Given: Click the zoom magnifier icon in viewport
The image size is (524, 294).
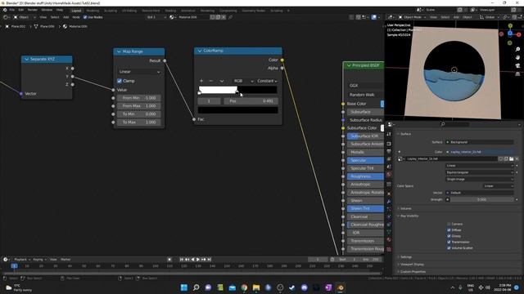Looking at the screenshot, I should (517, 49).
